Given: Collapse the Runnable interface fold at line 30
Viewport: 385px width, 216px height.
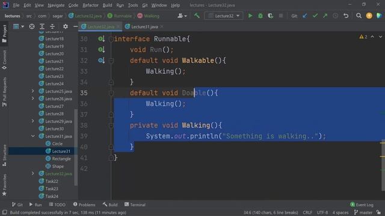Looking at the screenshot, I should click(x=111, y=39).
